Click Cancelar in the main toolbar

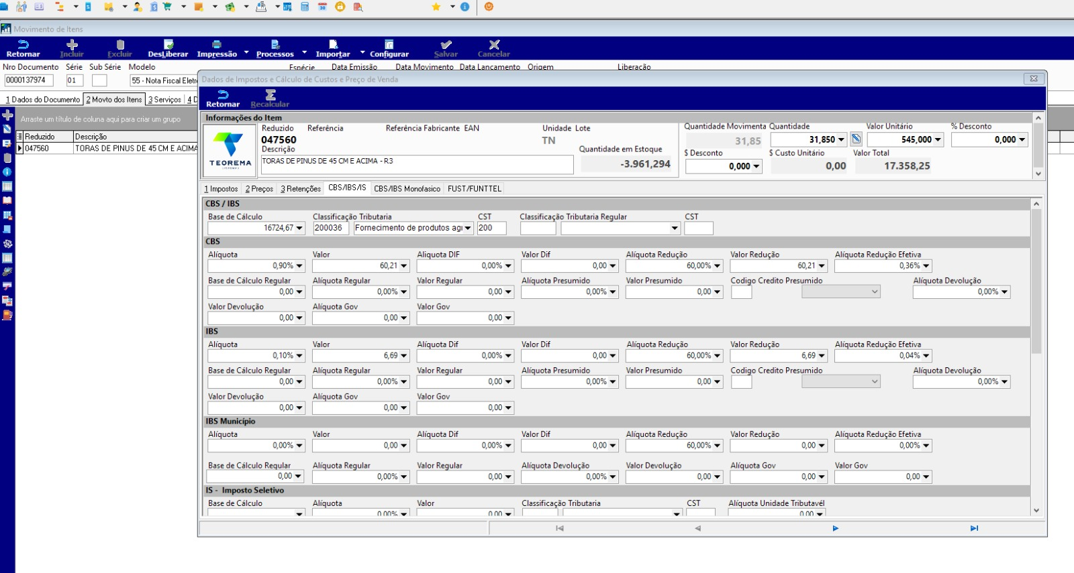[494, 48]
